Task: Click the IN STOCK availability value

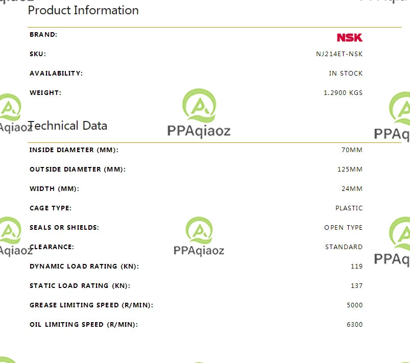Action: point(346,74)
